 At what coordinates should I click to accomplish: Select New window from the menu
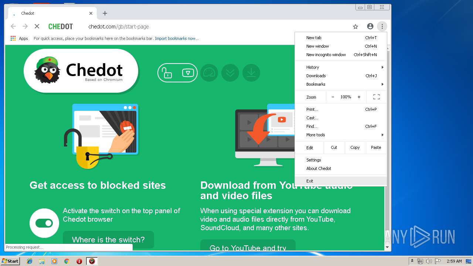[x=341, y=46]
